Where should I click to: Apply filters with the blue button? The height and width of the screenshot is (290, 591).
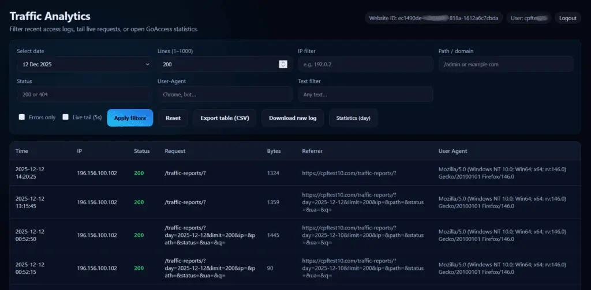click(130, 118)
